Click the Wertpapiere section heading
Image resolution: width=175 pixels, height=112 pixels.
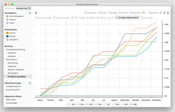(x=10, y=13)
